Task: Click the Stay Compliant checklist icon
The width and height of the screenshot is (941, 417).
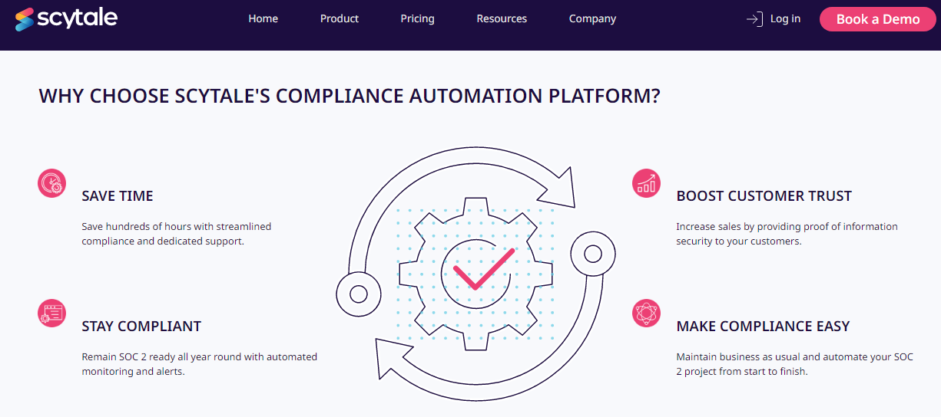Action: 51,314
